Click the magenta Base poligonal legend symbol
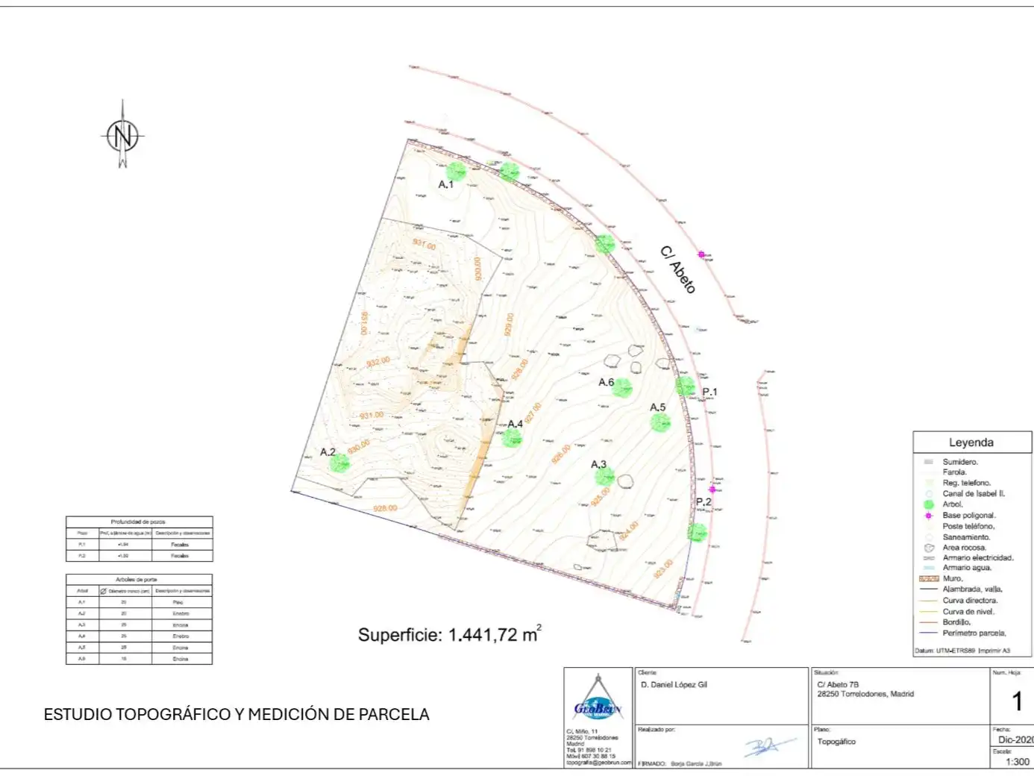 coord(929,516)
